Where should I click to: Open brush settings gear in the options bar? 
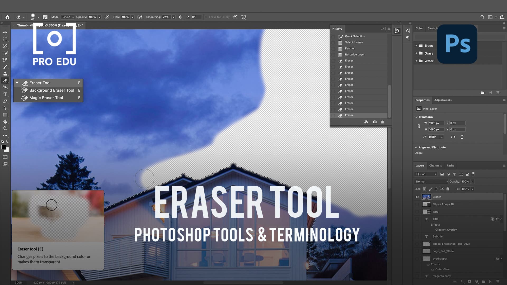[180, 17]
